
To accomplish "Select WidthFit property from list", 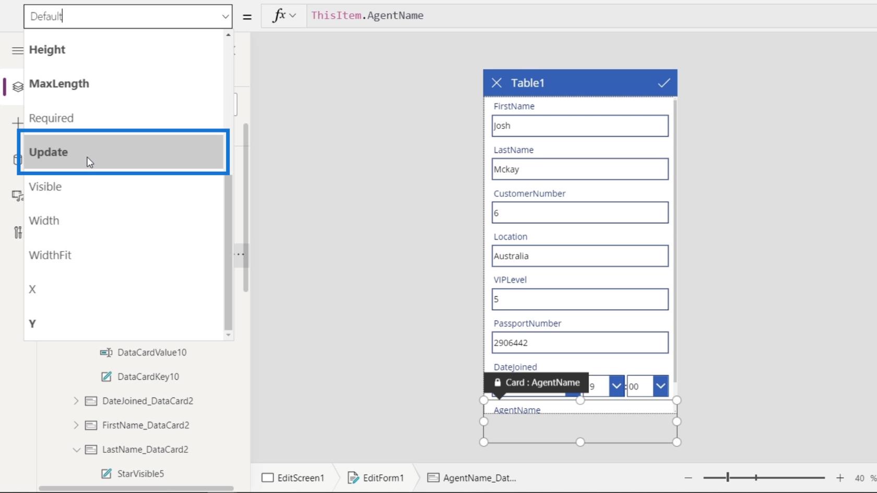I will [x=124, y=255].
